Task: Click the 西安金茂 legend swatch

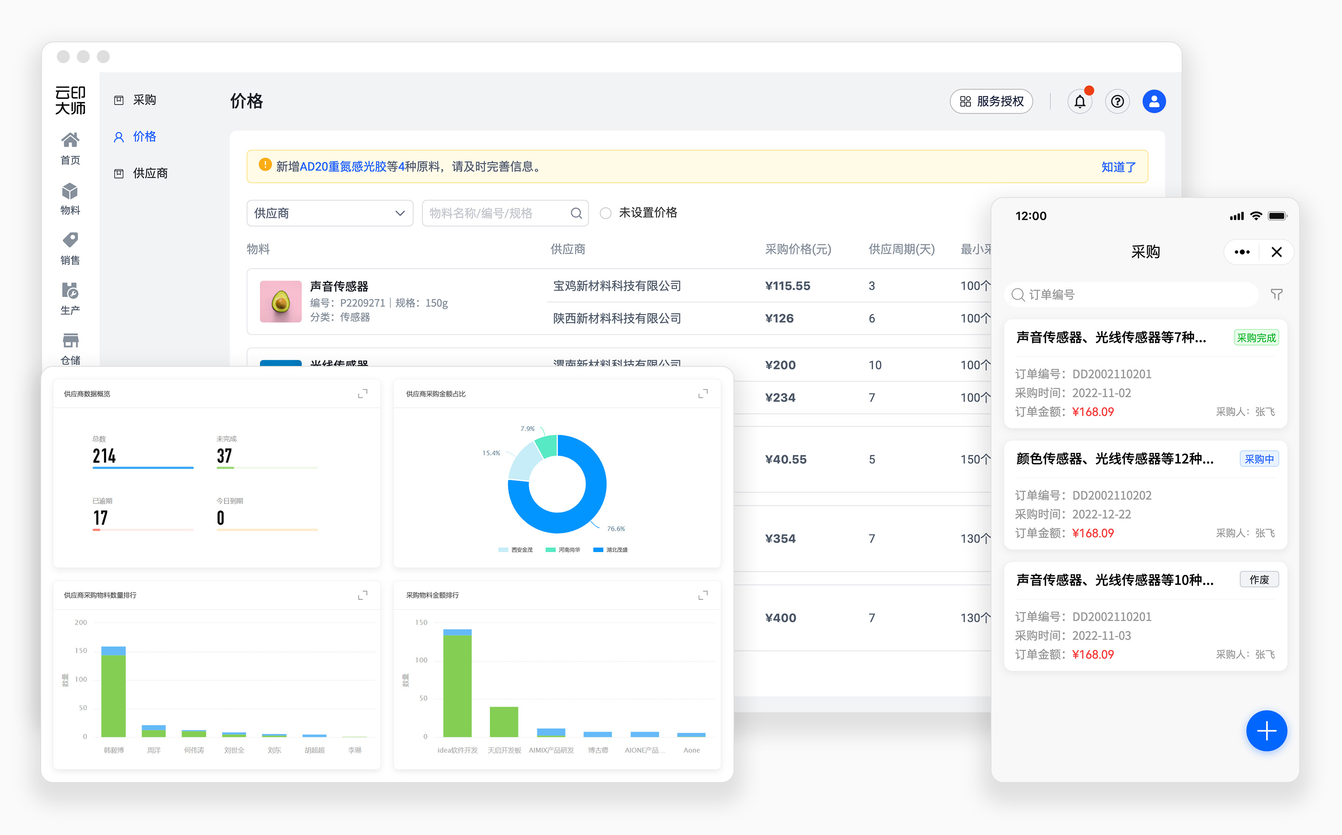Action: [x=503, y=550]
